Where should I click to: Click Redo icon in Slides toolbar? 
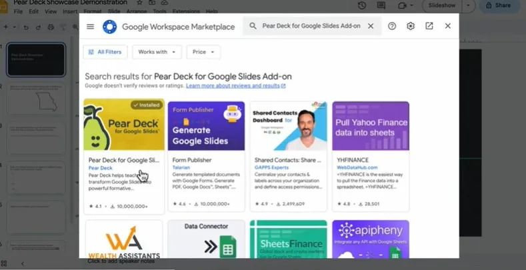coord(38,27)
